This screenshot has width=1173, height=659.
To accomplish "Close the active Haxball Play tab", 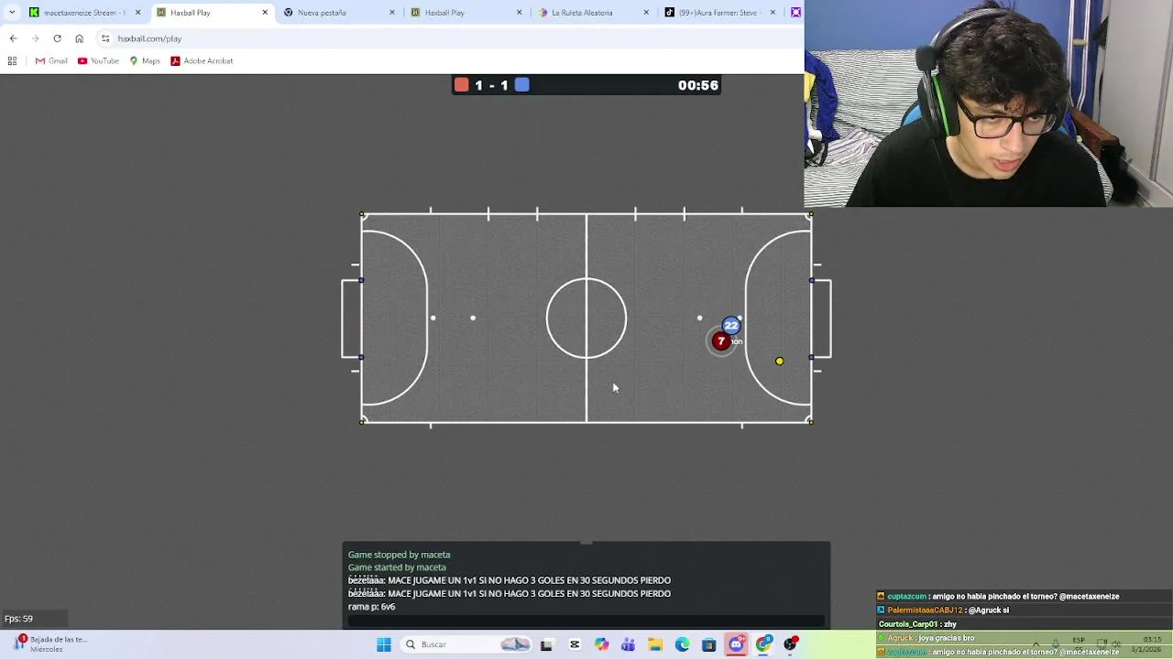I will 265,13.
